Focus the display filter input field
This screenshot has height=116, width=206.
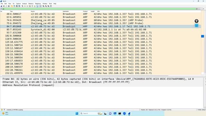point(98,9)
